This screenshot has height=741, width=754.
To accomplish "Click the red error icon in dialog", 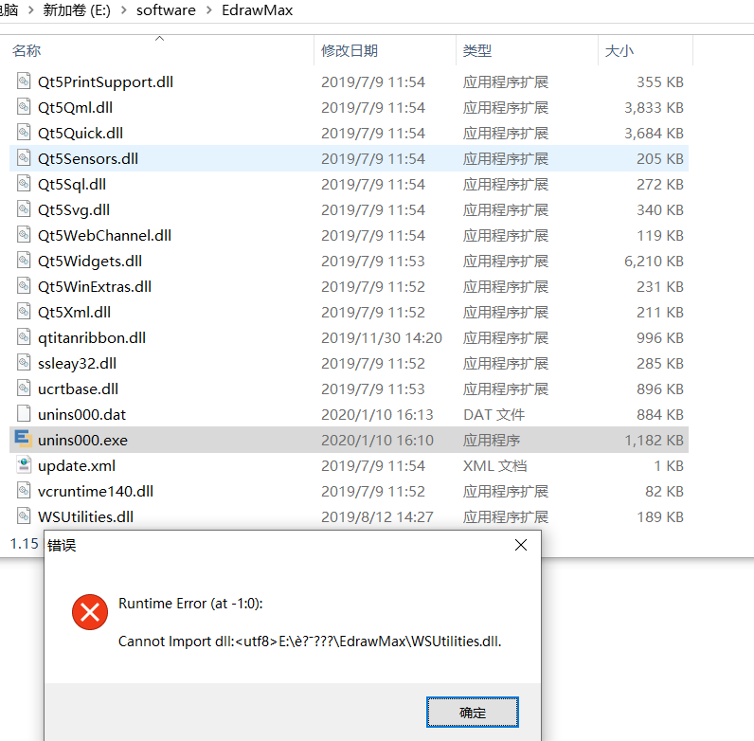I will [x=90, y=612].
